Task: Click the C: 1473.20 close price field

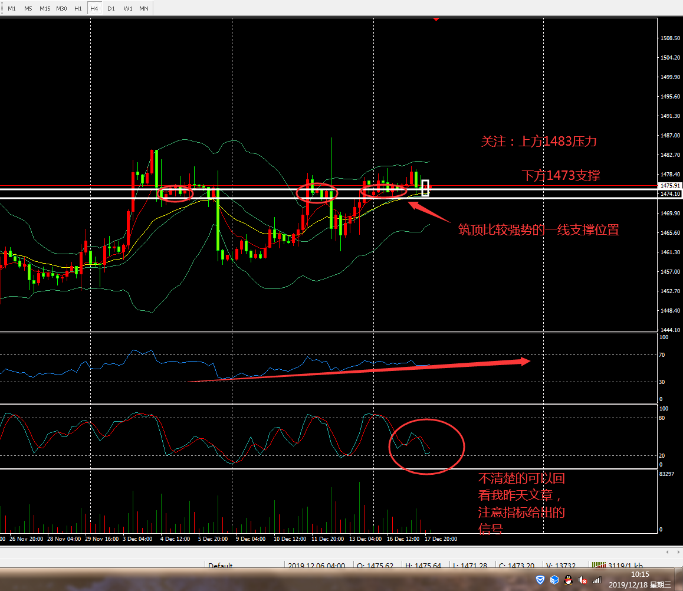Action: [517, 565]
